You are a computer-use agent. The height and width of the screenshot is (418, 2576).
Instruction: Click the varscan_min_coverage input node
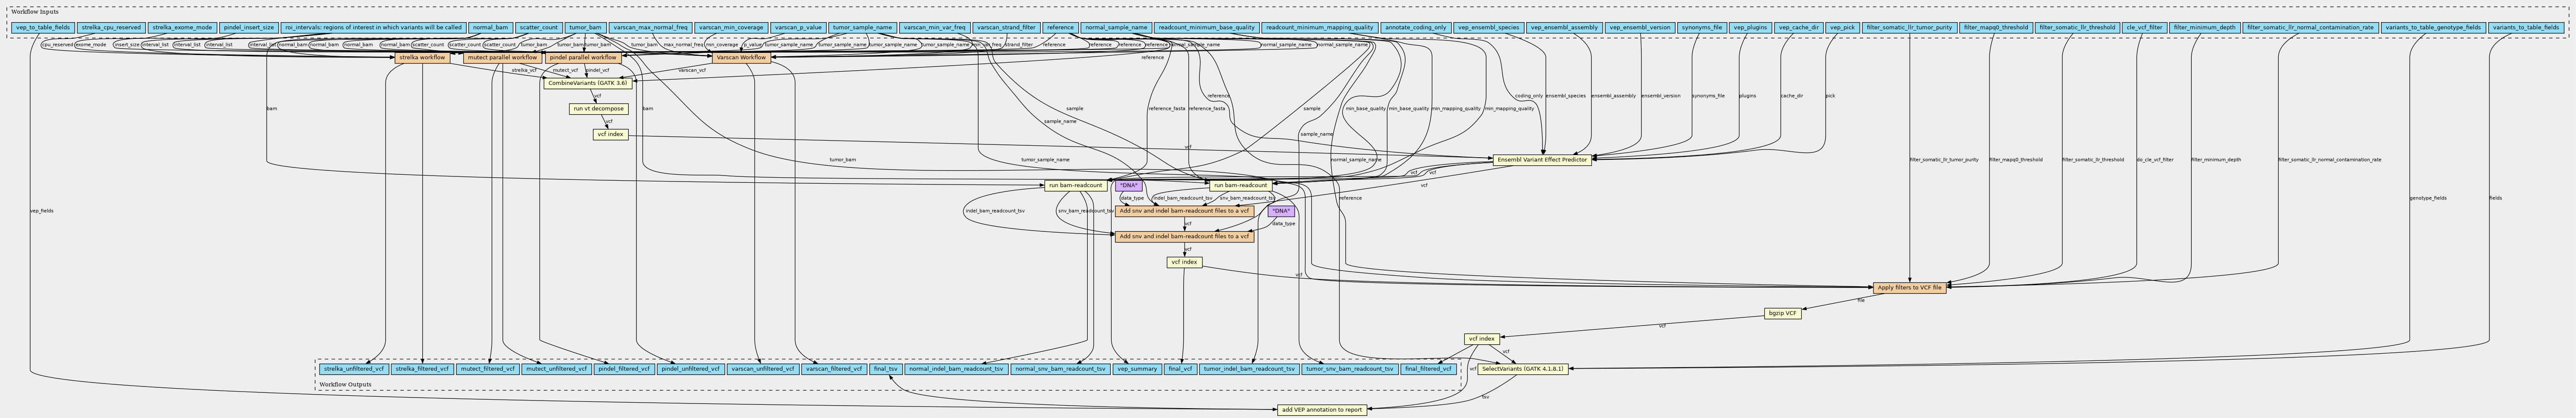pyautogui.click(x=731, y=28)
